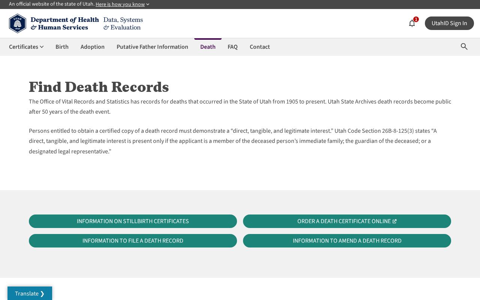Click the Office of Vital Records paragraph
Image resolution: width=480 pixels, height=300 pixels.
pos(240,106)
